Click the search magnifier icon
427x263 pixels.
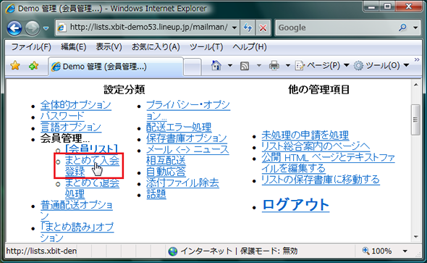403,28
